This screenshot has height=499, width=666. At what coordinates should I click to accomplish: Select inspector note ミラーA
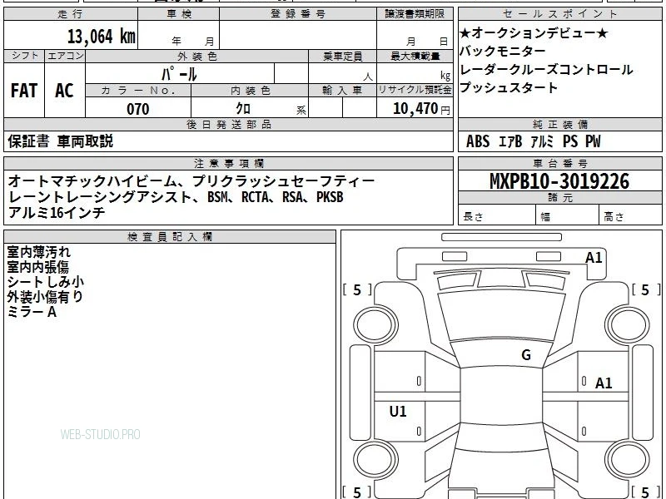(x=32, y=312)
